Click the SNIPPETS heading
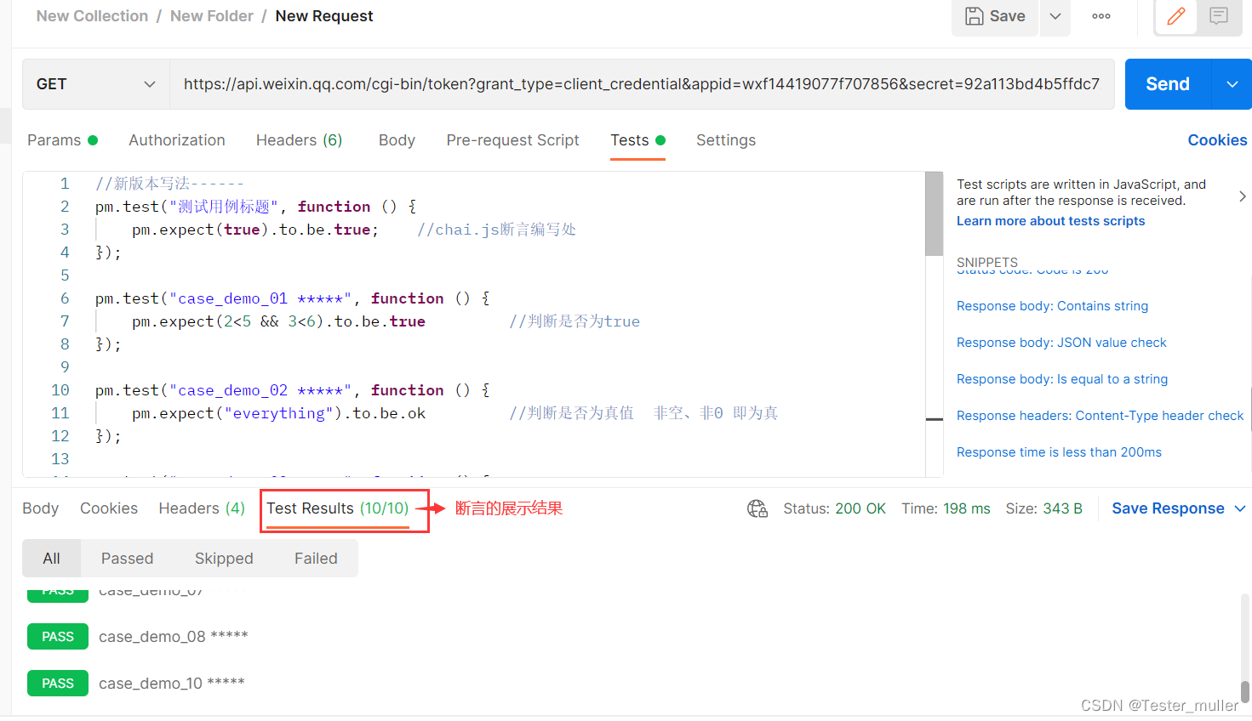1252x721 pixels. (987, 262)
